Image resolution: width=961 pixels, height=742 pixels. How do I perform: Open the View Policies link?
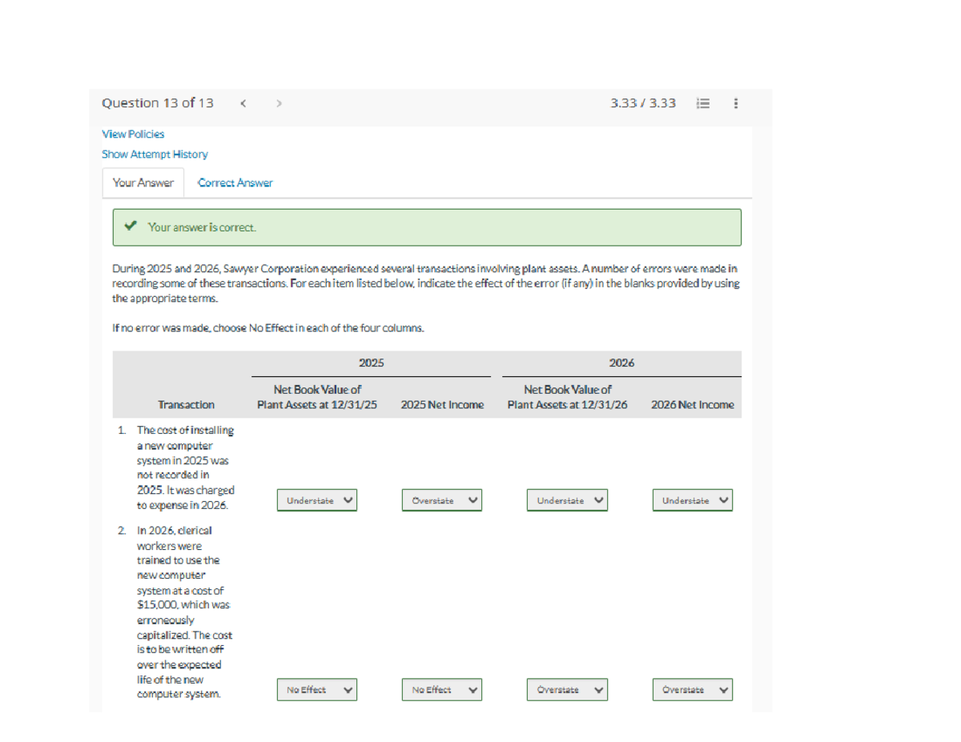point(133,134)
